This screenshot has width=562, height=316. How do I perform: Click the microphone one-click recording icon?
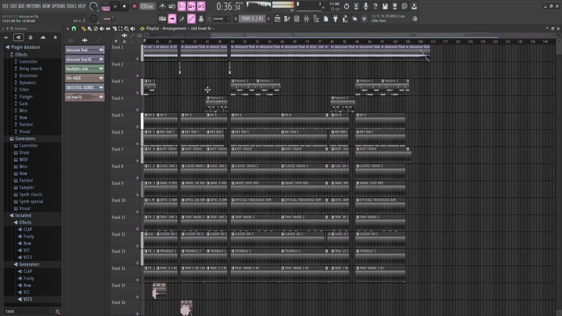[366, 6]
